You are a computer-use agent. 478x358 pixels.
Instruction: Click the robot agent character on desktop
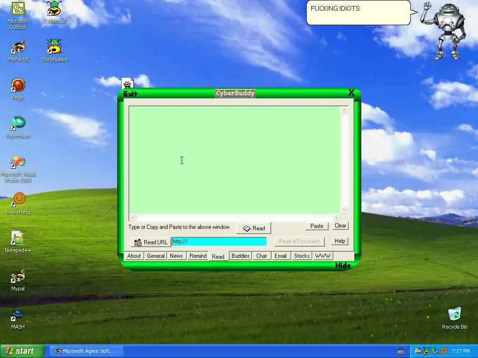[447, 30]
